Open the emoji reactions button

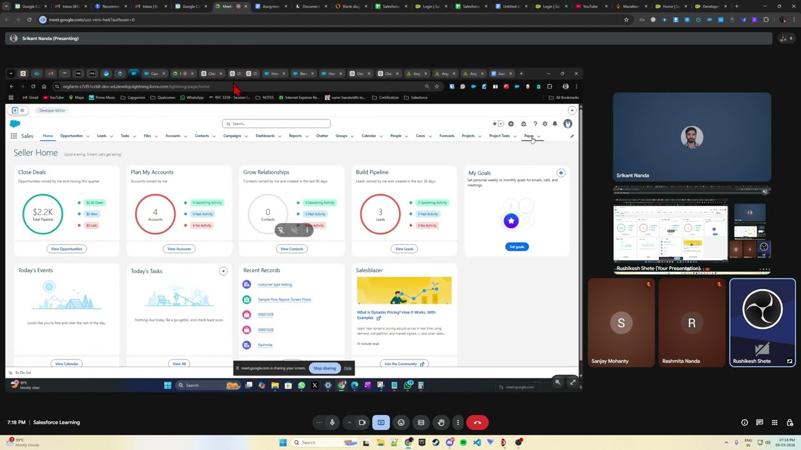pos(401,422)
